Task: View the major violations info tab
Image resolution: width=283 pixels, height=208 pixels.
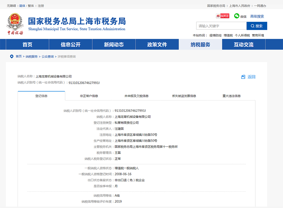Action: [x=231, y=96]
